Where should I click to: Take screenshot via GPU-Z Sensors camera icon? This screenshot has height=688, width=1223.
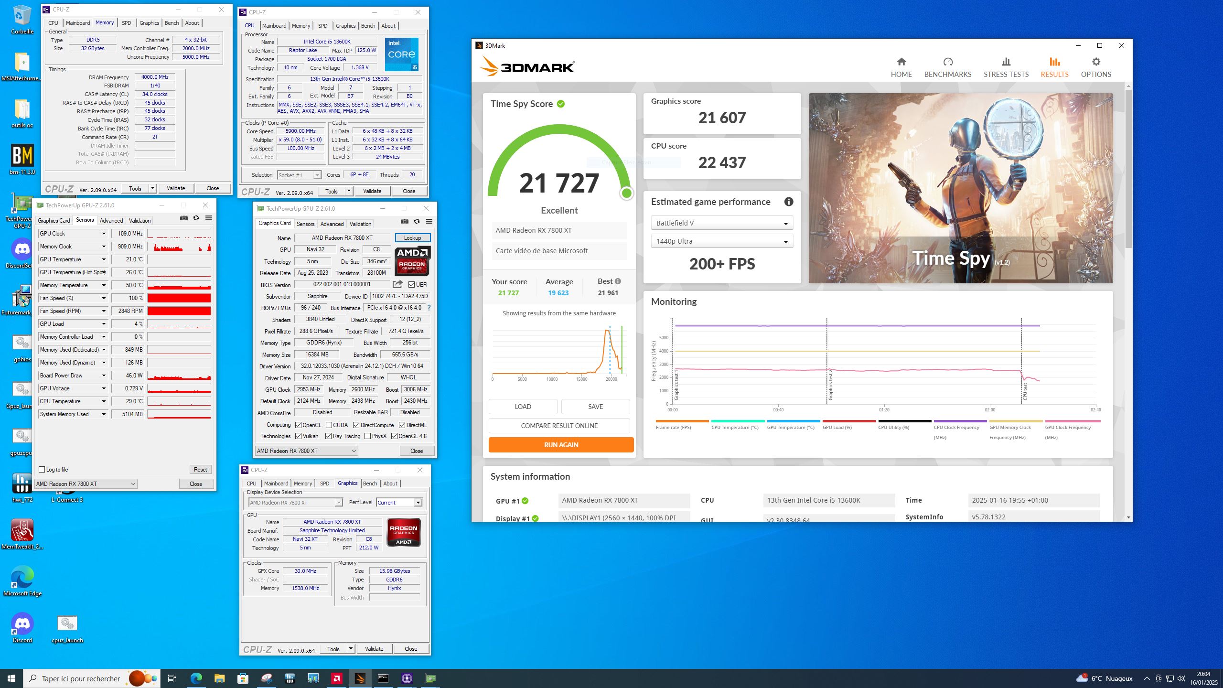[183, 218]
